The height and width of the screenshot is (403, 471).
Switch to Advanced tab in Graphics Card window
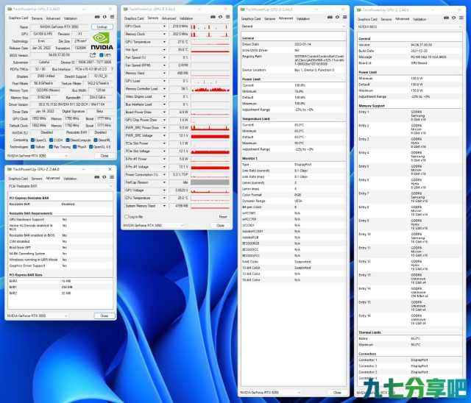53,18
